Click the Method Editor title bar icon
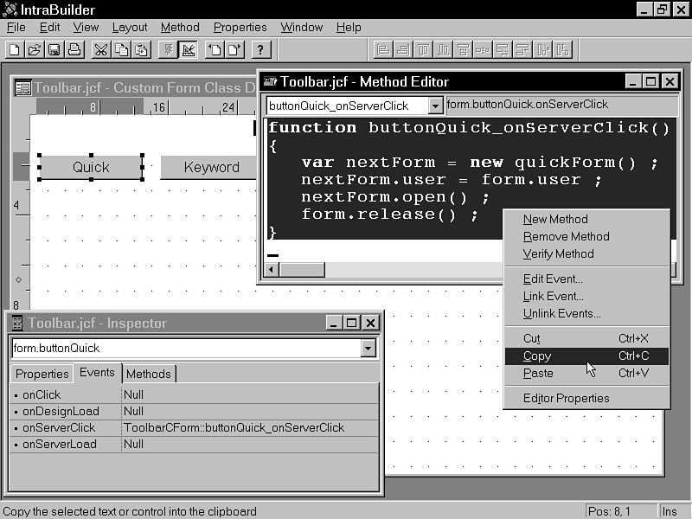Viewport: 692px width, 519px height. tap(270, 81)
